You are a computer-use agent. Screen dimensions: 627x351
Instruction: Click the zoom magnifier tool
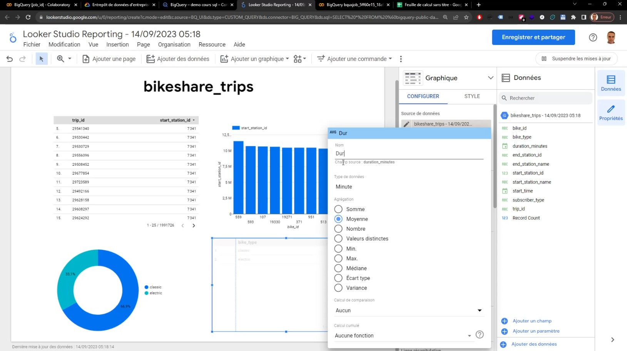click(61, 59)
